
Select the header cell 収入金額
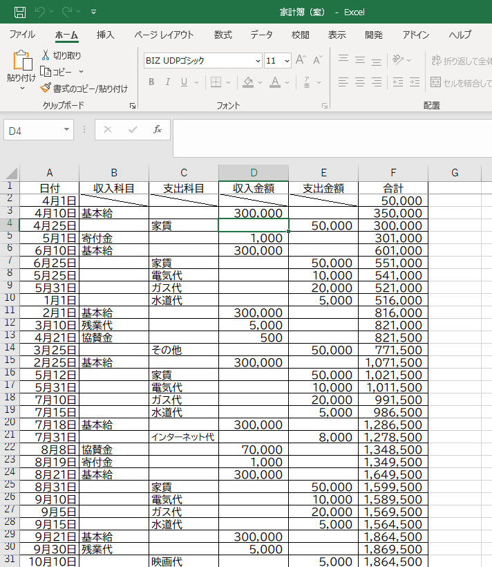[254, 188]
